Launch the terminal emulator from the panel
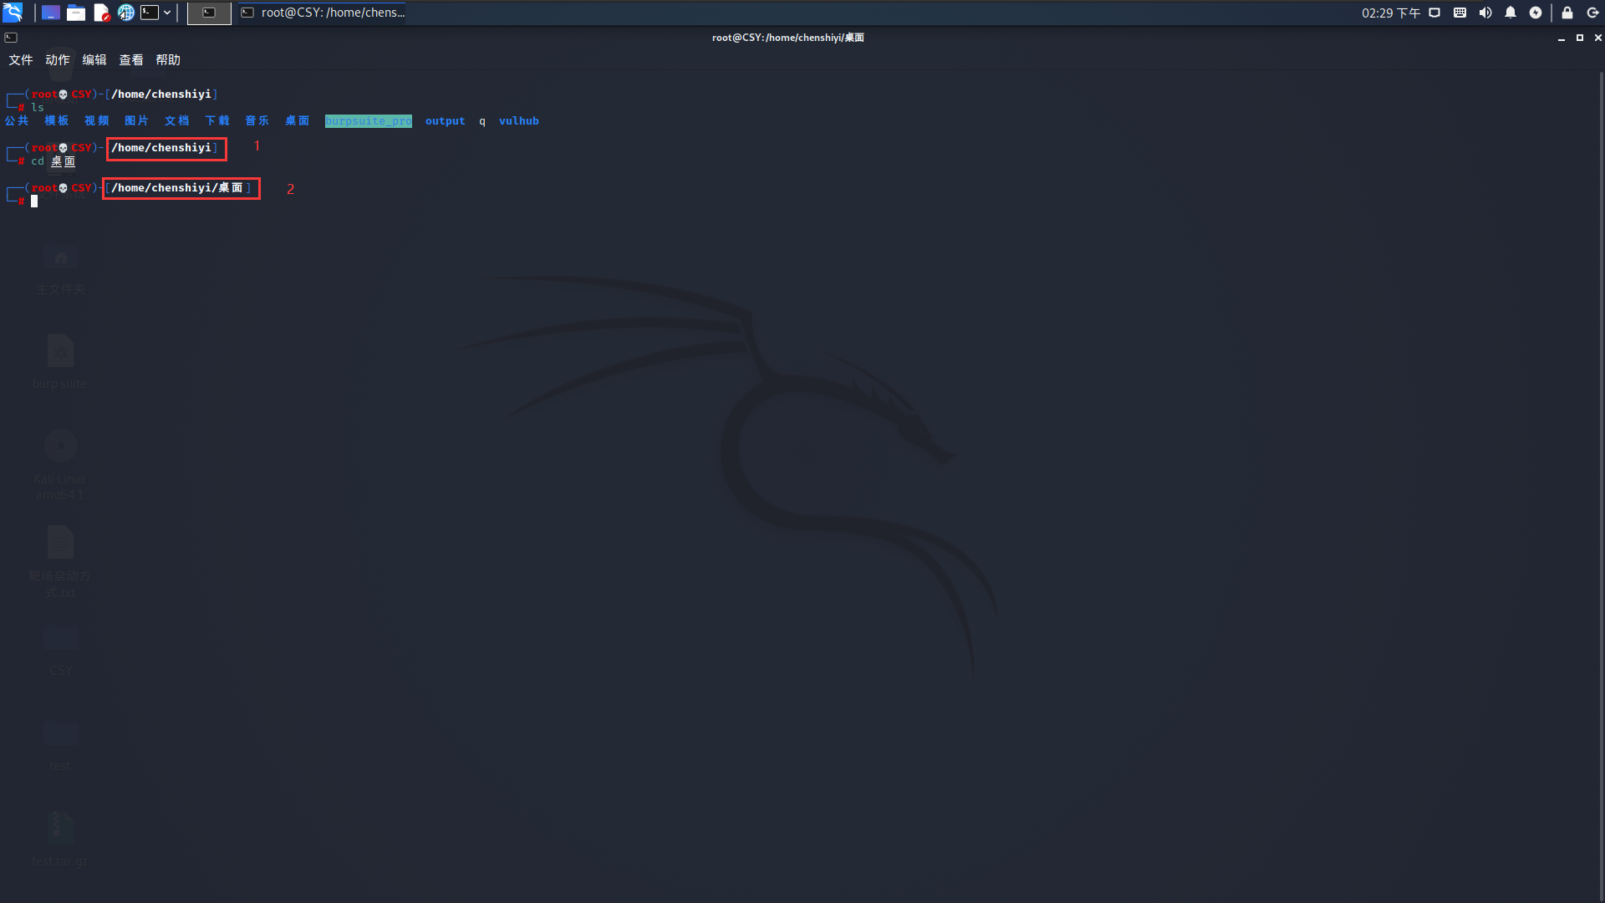The image size is (1605, 903). pos(150,13)
